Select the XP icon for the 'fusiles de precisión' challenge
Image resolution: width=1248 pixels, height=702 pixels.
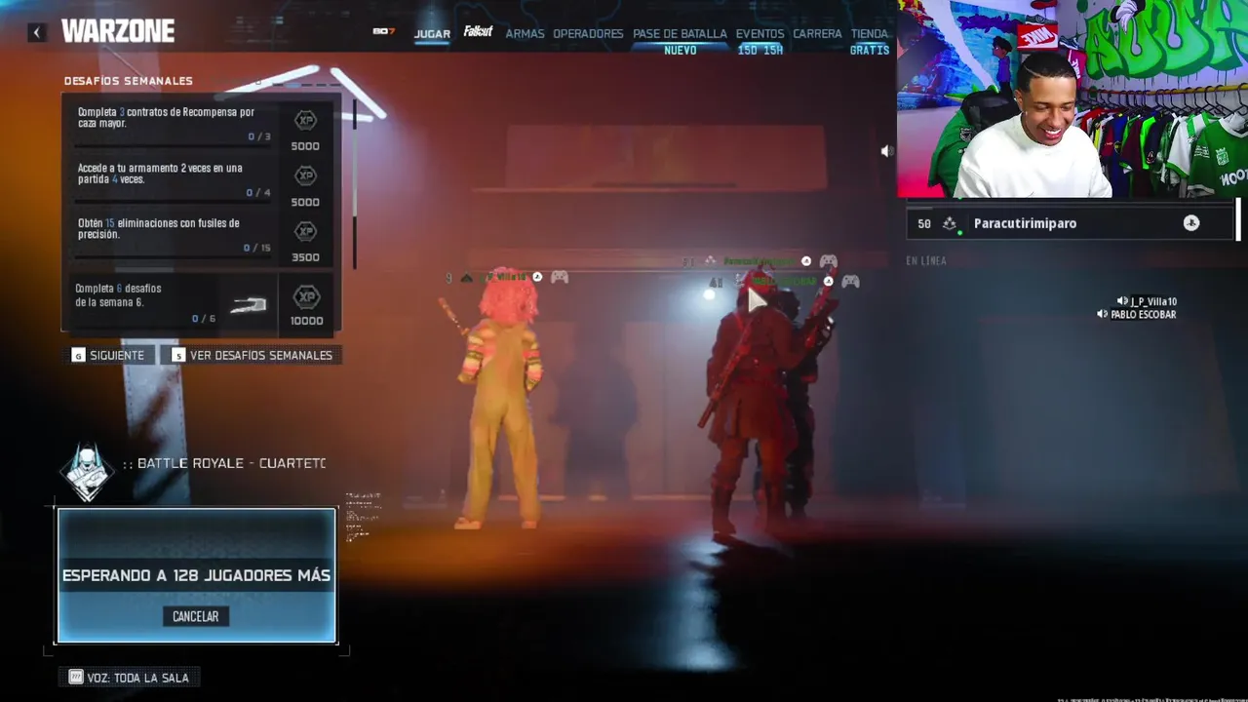tap(305, 231)
